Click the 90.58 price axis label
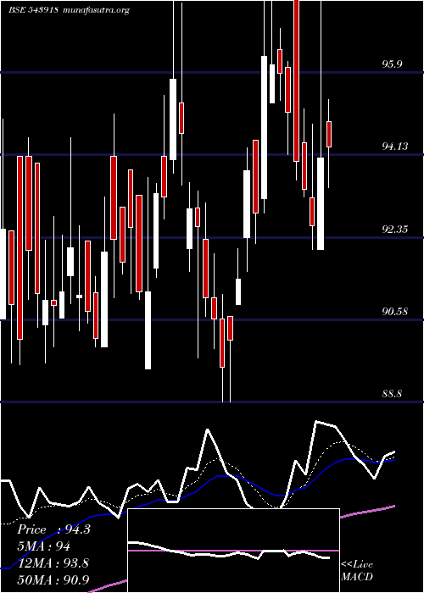This screenshot has height=593, width=424. coord(395,312)
